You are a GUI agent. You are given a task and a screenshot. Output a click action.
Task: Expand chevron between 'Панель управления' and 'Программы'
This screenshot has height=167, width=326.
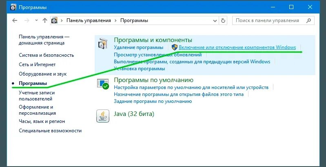click(x=115, y=20)
